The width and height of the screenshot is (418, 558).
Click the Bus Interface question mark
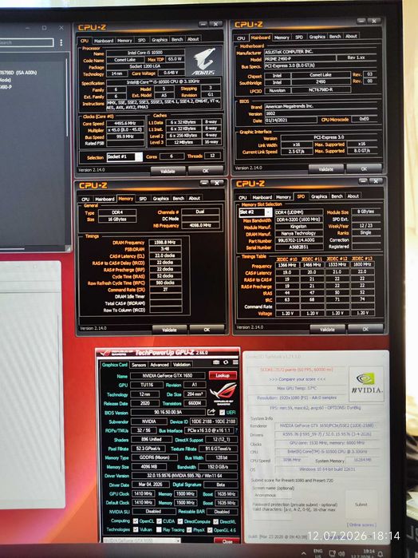coord(237,430)
